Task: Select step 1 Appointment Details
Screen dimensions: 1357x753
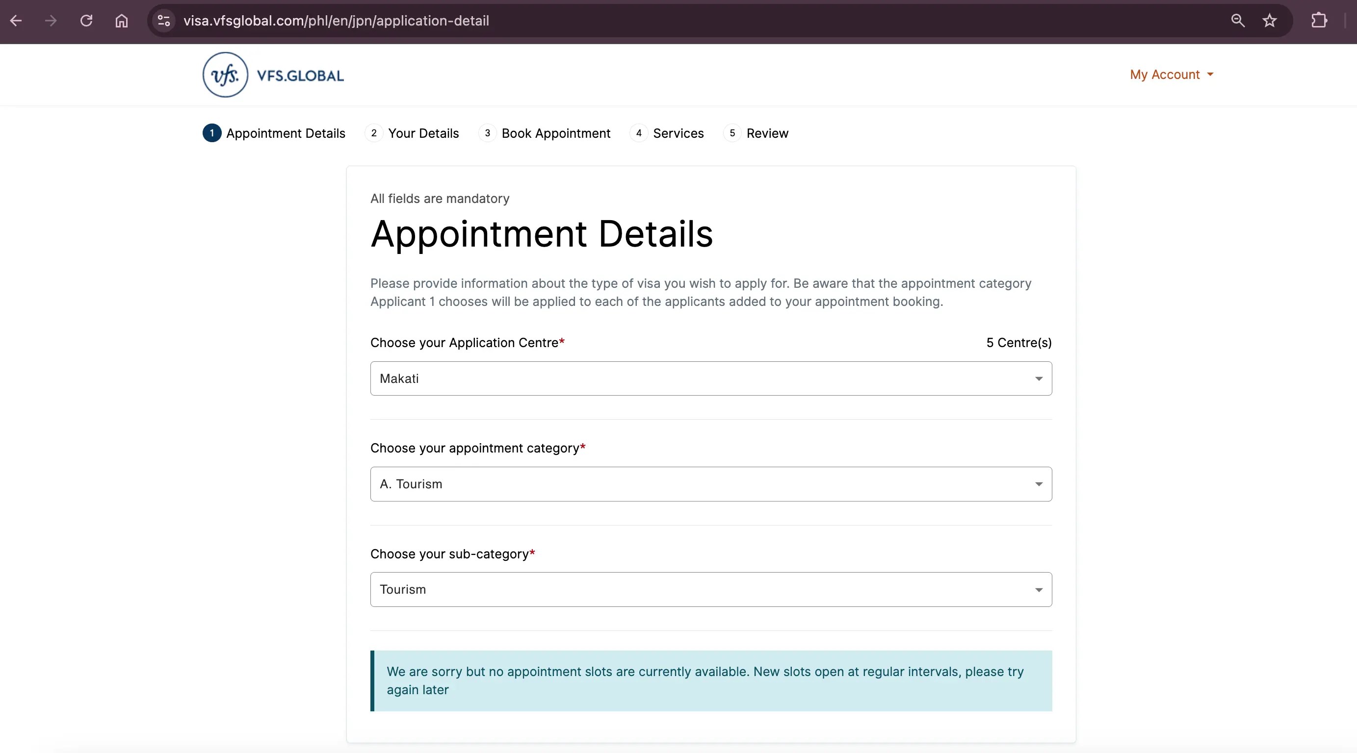Action: click(x=274, y=133)
